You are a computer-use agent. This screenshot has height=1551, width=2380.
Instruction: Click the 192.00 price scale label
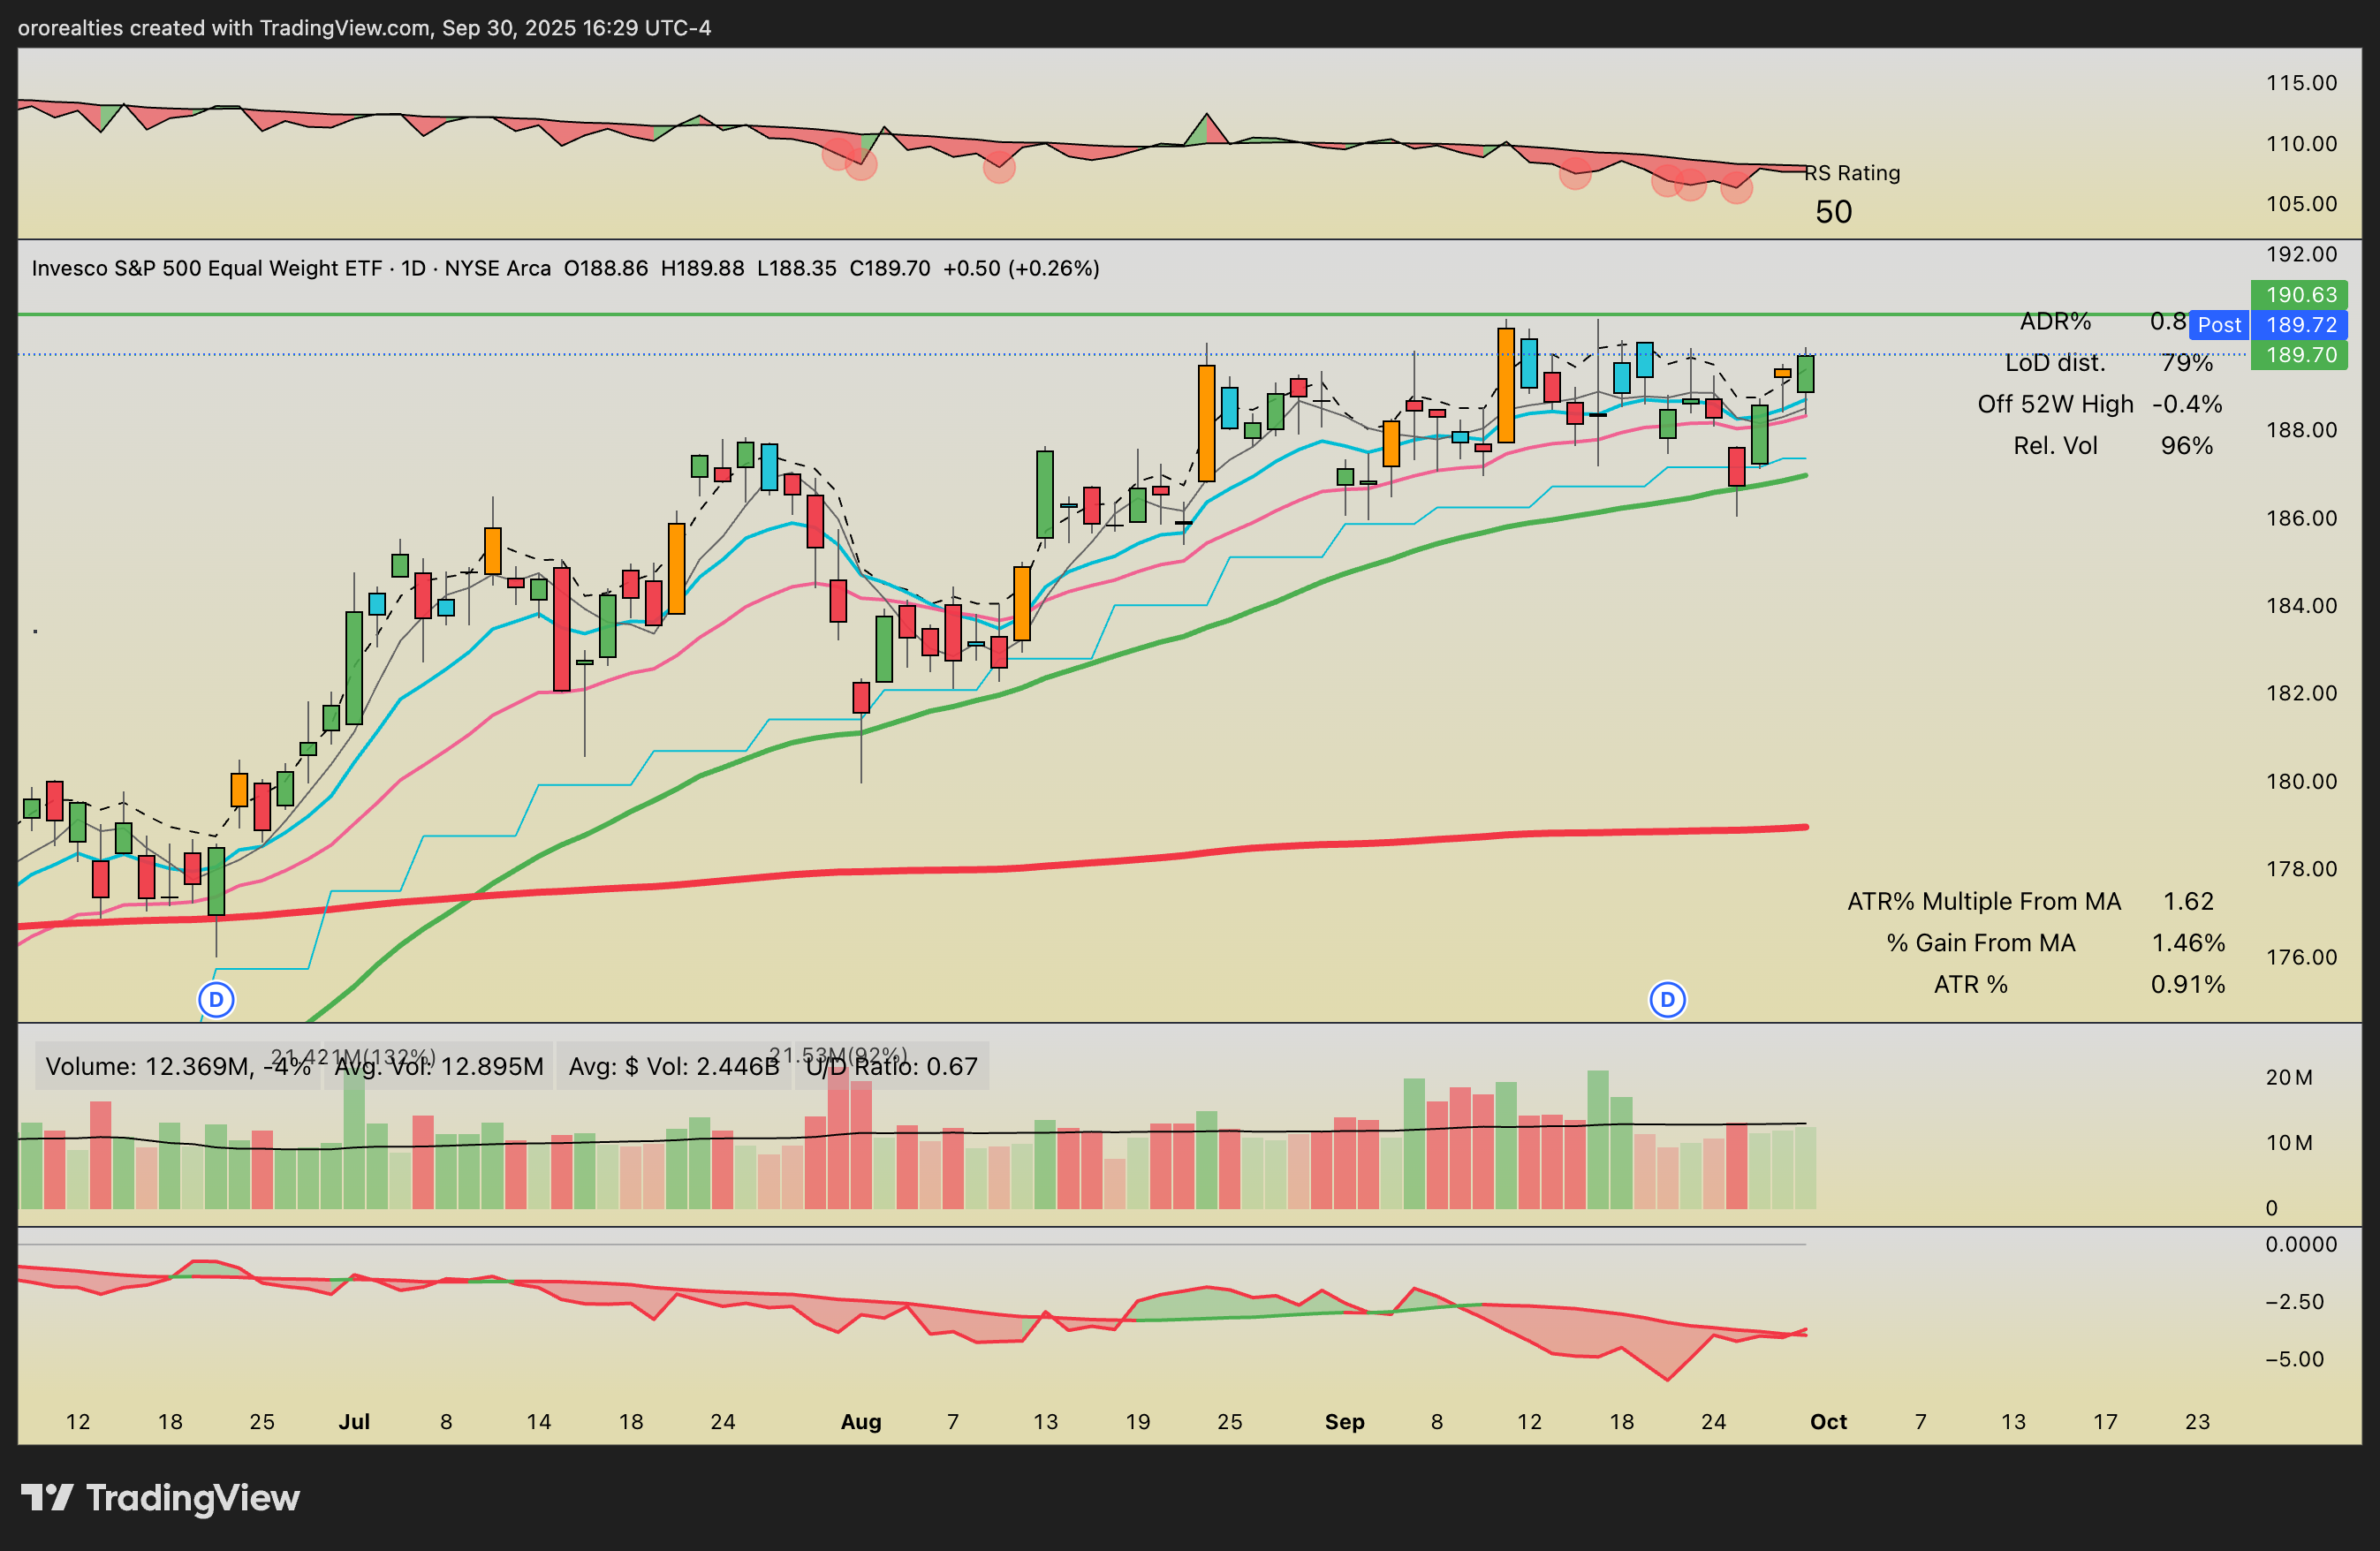[x=2301, y=254]
